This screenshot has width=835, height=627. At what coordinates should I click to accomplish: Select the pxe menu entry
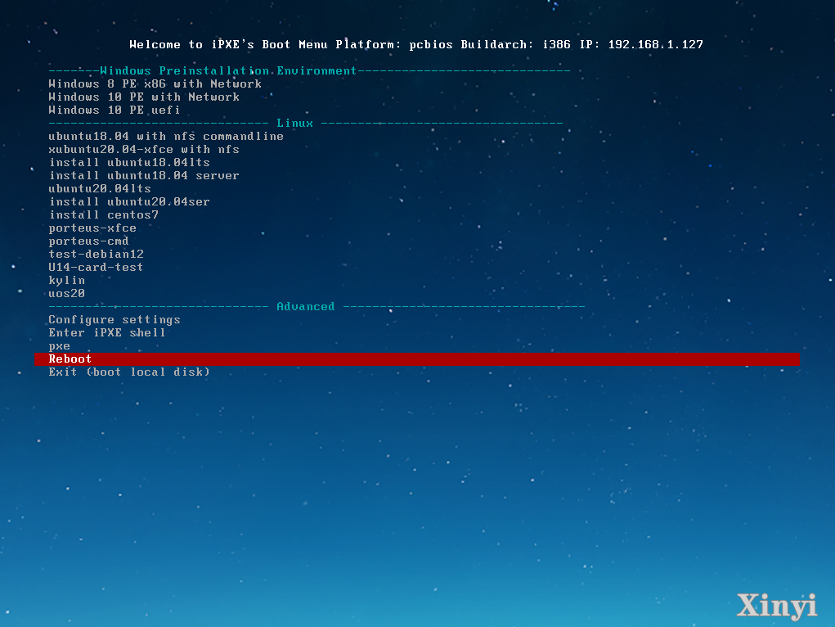tap(59, 346)
